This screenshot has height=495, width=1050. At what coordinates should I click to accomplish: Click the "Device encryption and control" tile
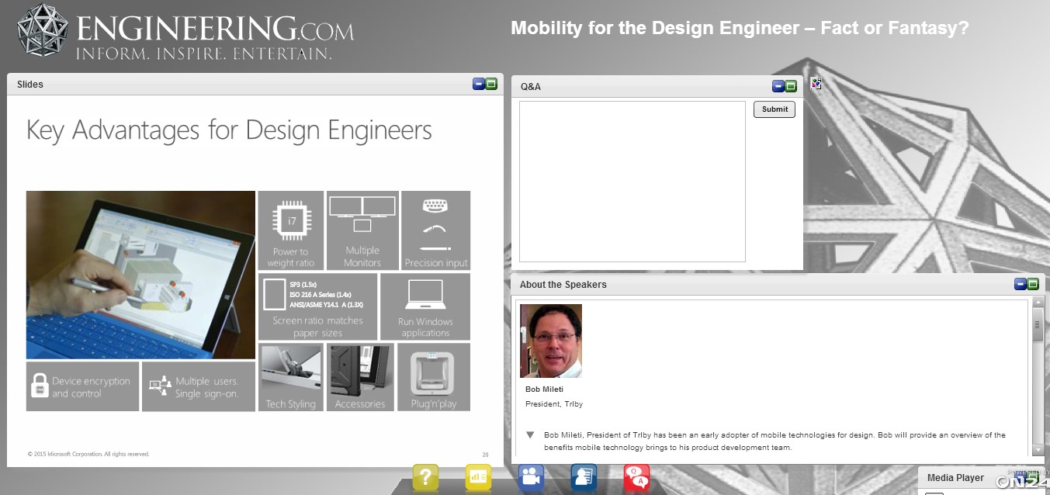coord(82,386)
